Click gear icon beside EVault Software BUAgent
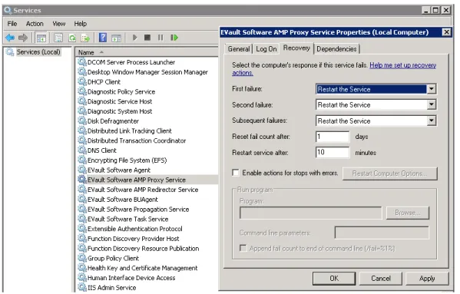460x294 pixels. [x=82, y=200]
